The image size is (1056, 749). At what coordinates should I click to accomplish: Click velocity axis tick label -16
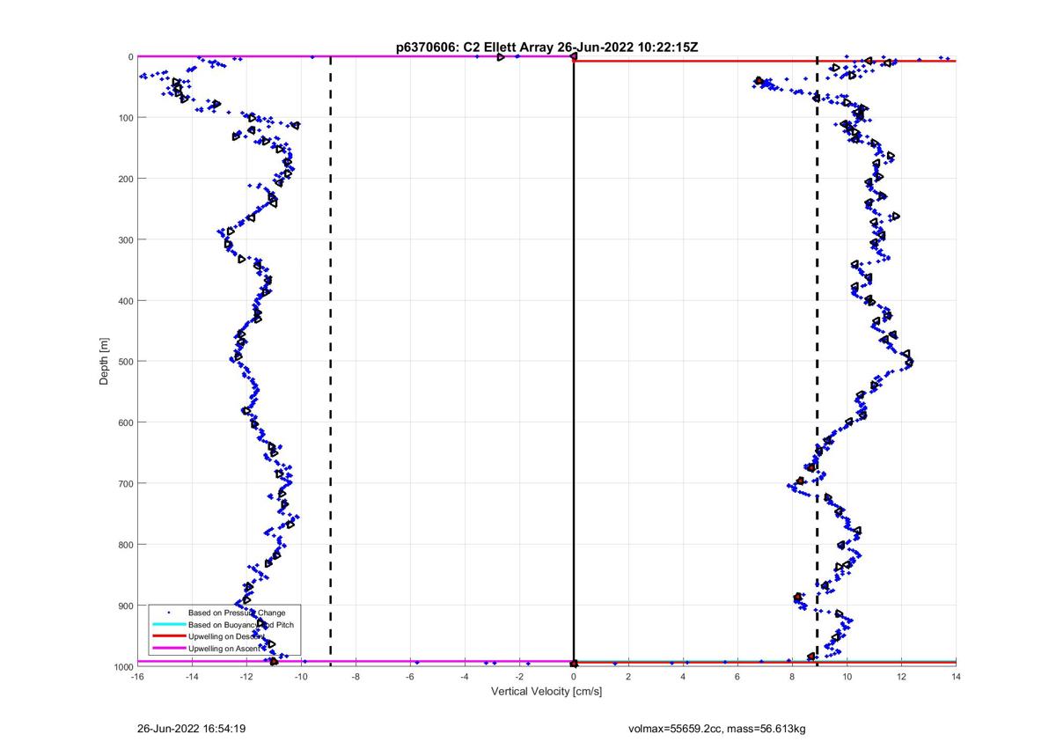tap(137, 677)
